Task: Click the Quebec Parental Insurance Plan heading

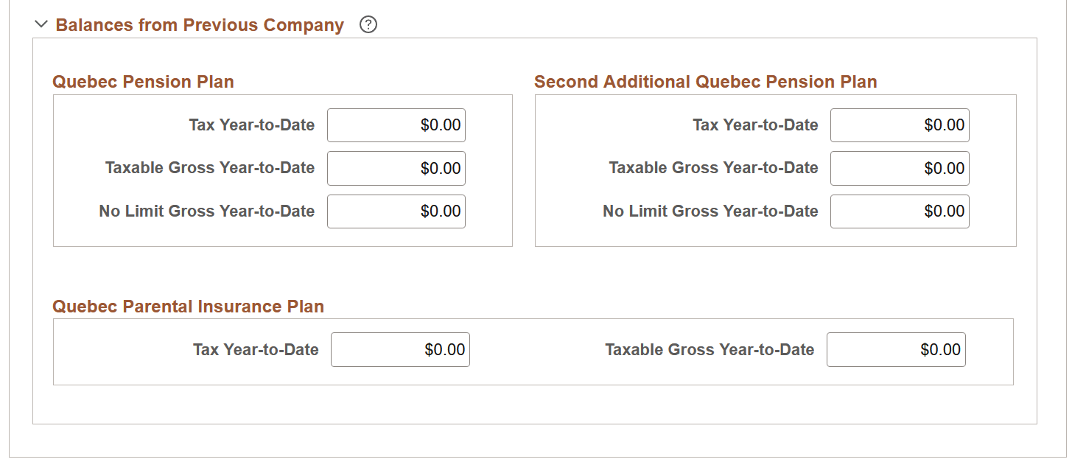Action: coord(187,307)
